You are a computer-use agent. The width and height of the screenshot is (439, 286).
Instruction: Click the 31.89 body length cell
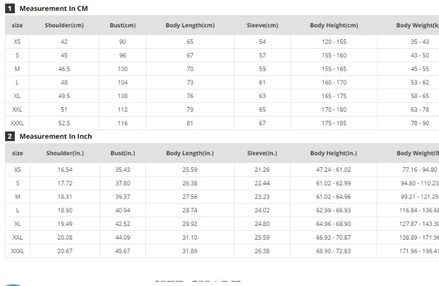[x=190, y=251]
